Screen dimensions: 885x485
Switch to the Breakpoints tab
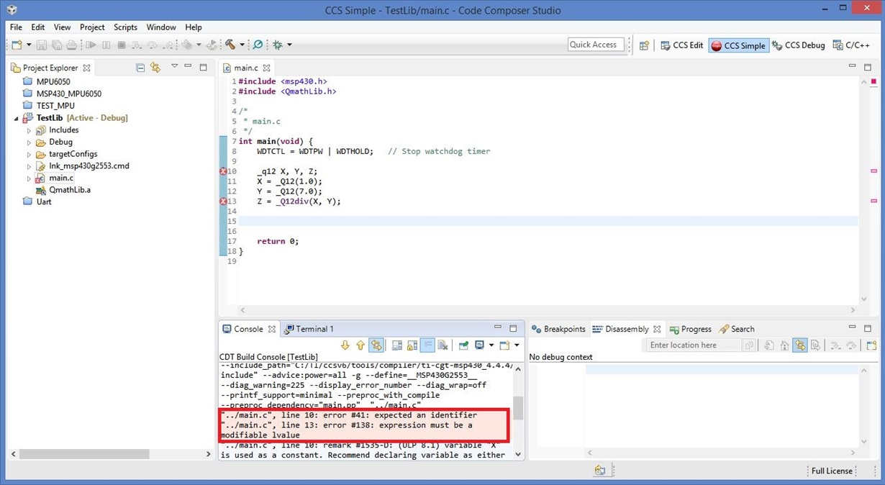click(x=558, y=329)
